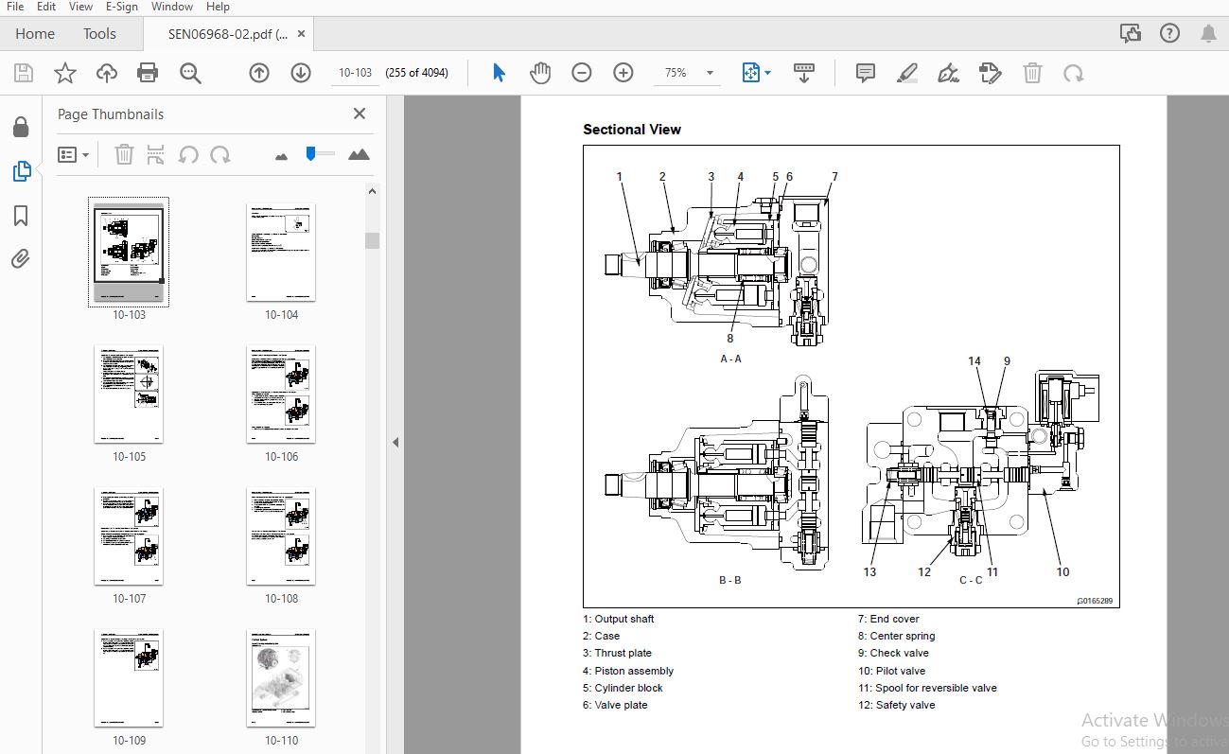Reduce thumbnail size small mountain icon

coord(281,156)
